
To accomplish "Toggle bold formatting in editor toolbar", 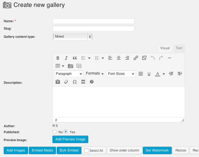I will tap(58, 58).
